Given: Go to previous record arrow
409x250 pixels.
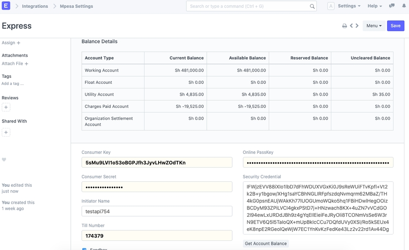Looking at the screenshot, I should pyautogui.click(x=351, y=26).
